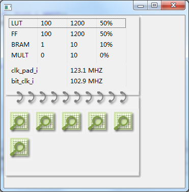Click the 0% utilization in MULT row
Image resolution: width=189 pixels, height=192 pixels.
coord(104,55)
